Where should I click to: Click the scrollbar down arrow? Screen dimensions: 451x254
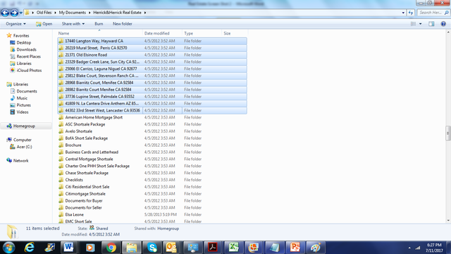pos(448,221)
